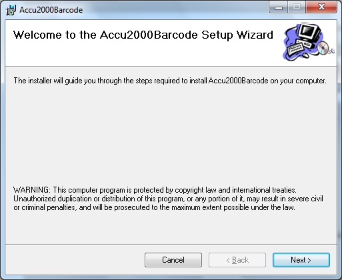Click the keyboard in the banner graphic
This screenshot has height=280, width=342.
coord(295,49)
